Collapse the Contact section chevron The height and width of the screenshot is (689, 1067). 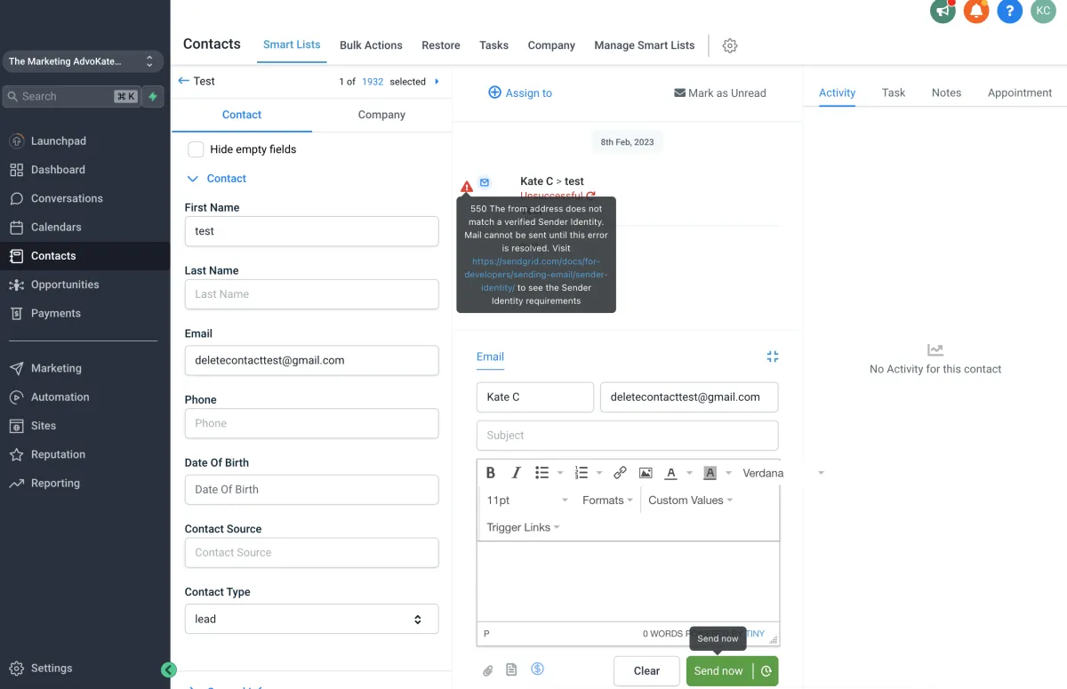[193, 179]
